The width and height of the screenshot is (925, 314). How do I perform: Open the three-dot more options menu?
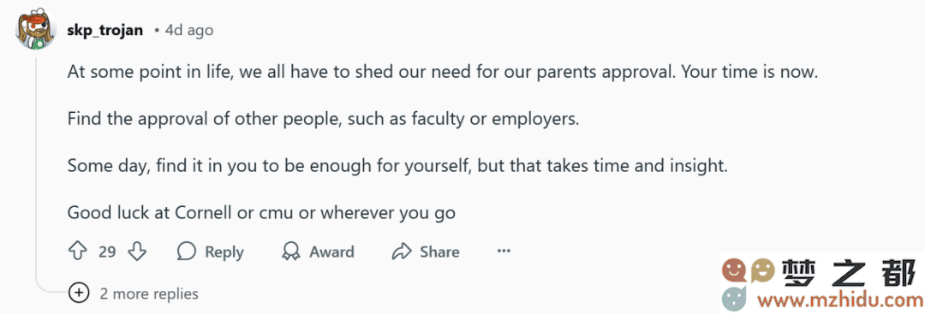(x=504, y=252)
